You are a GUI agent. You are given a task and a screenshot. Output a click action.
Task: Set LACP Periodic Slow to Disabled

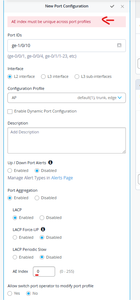point(42,257)
